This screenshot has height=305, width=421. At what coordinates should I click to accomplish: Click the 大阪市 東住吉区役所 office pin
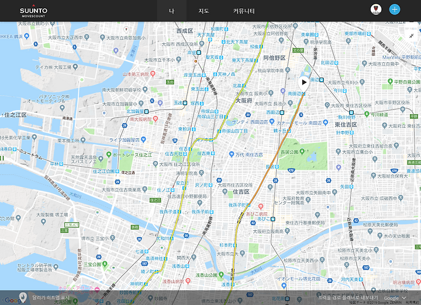(327, 105)
